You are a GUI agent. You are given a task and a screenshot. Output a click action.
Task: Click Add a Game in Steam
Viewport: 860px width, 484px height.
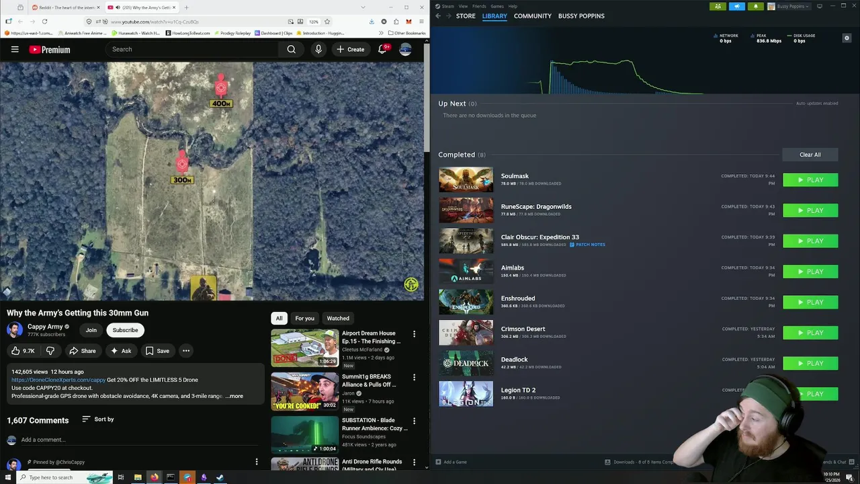pyautogui.click(x=451, y=462)
